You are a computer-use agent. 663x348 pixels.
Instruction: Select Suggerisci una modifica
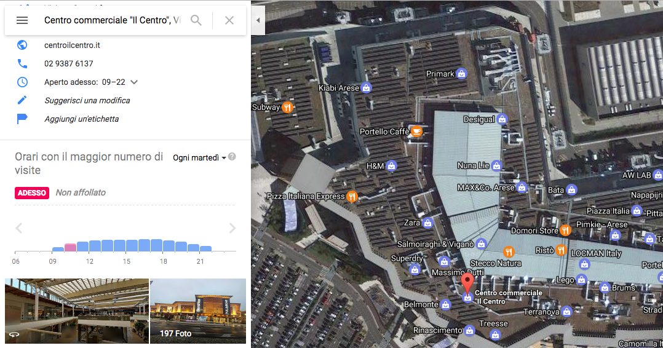click(87, 101)
